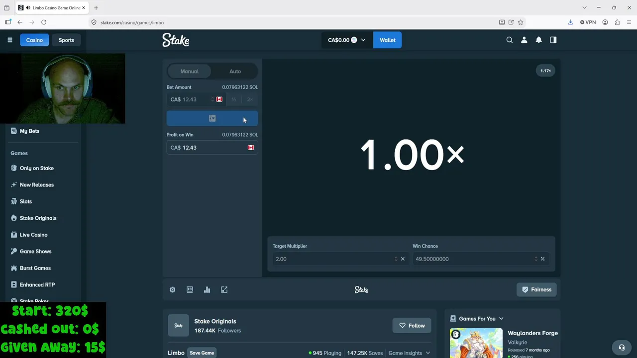The width and height of the screenshot is (637, 358).
Task: Open Live Casino
Action: [34, 235]
